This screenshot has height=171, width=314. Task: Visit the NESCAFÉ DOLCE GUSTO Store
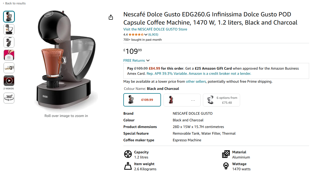[155, 29]
